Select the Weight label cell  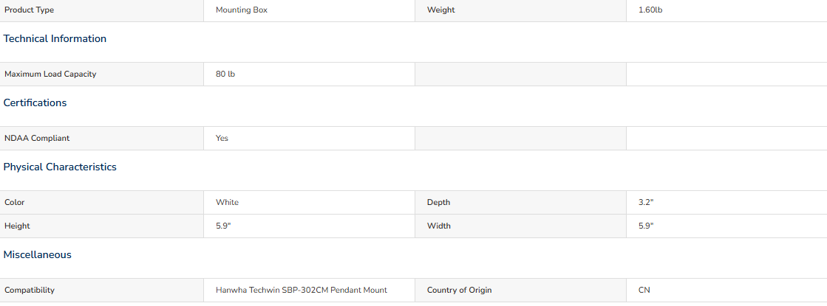[x=520, y=10]
